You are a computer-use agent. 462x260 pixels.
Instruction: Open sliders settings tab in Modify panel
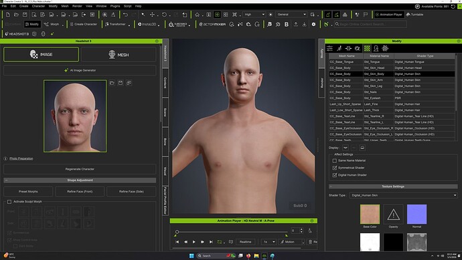pos(329,48)
